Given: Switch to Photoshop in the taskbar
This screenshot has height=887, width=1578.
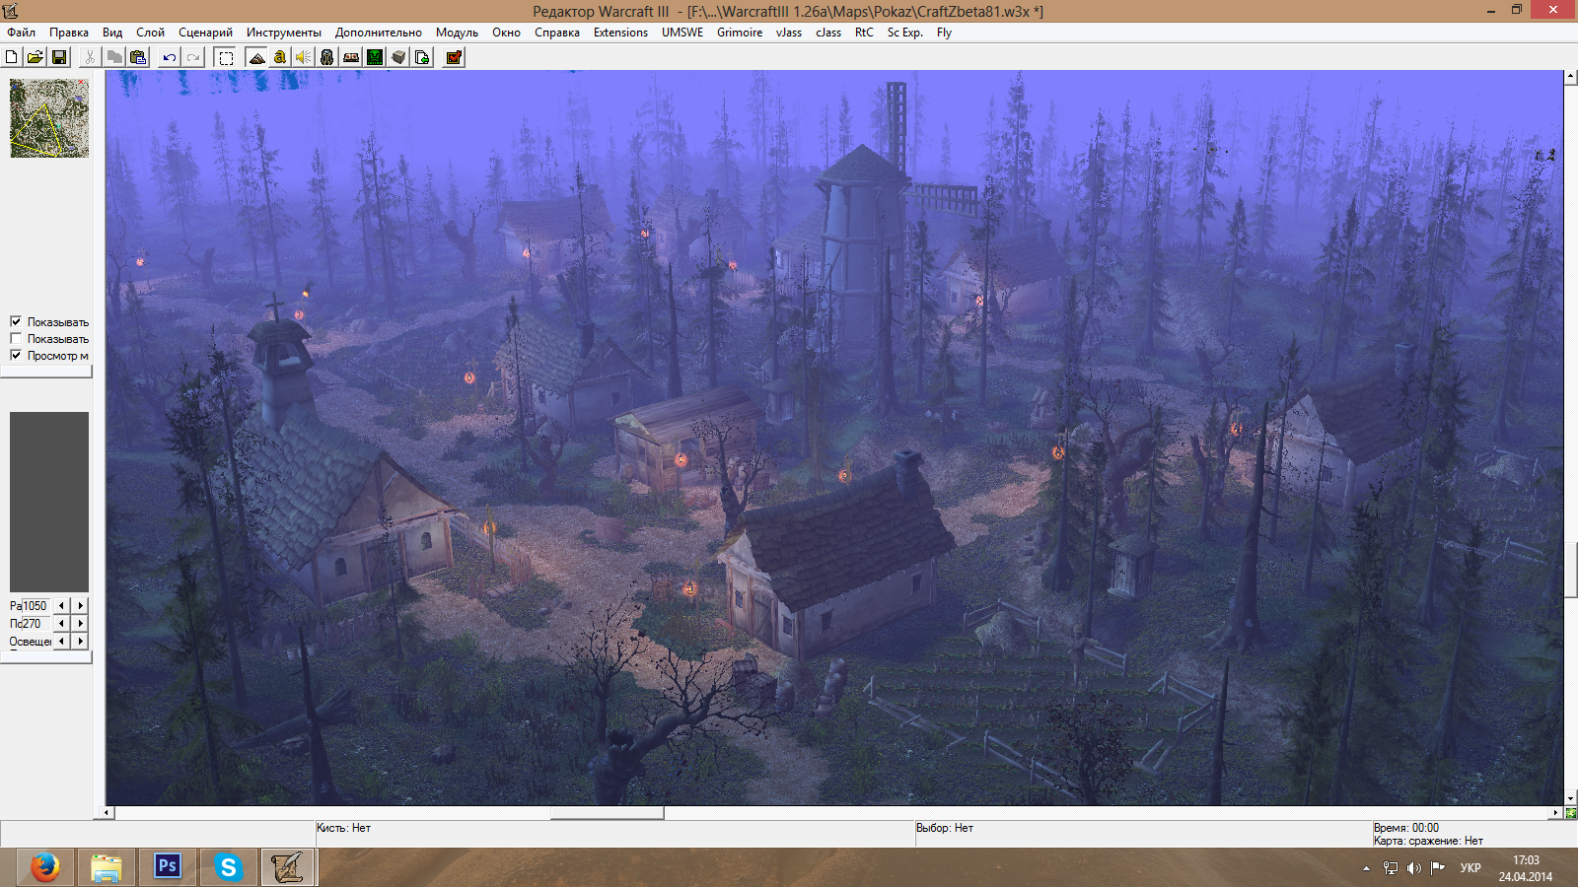Looking at the screenshot, I should pyautogui.click(x=168, y=867).
